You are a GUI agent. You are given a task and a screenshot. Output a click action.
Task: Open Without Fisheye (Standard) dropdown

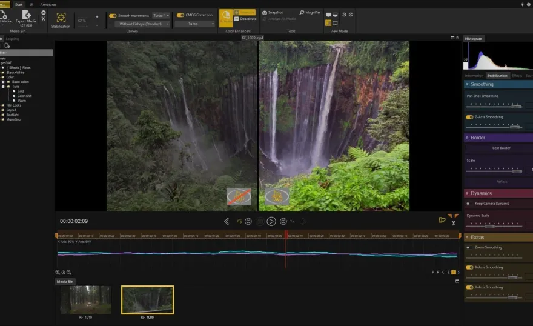(142, 24)
